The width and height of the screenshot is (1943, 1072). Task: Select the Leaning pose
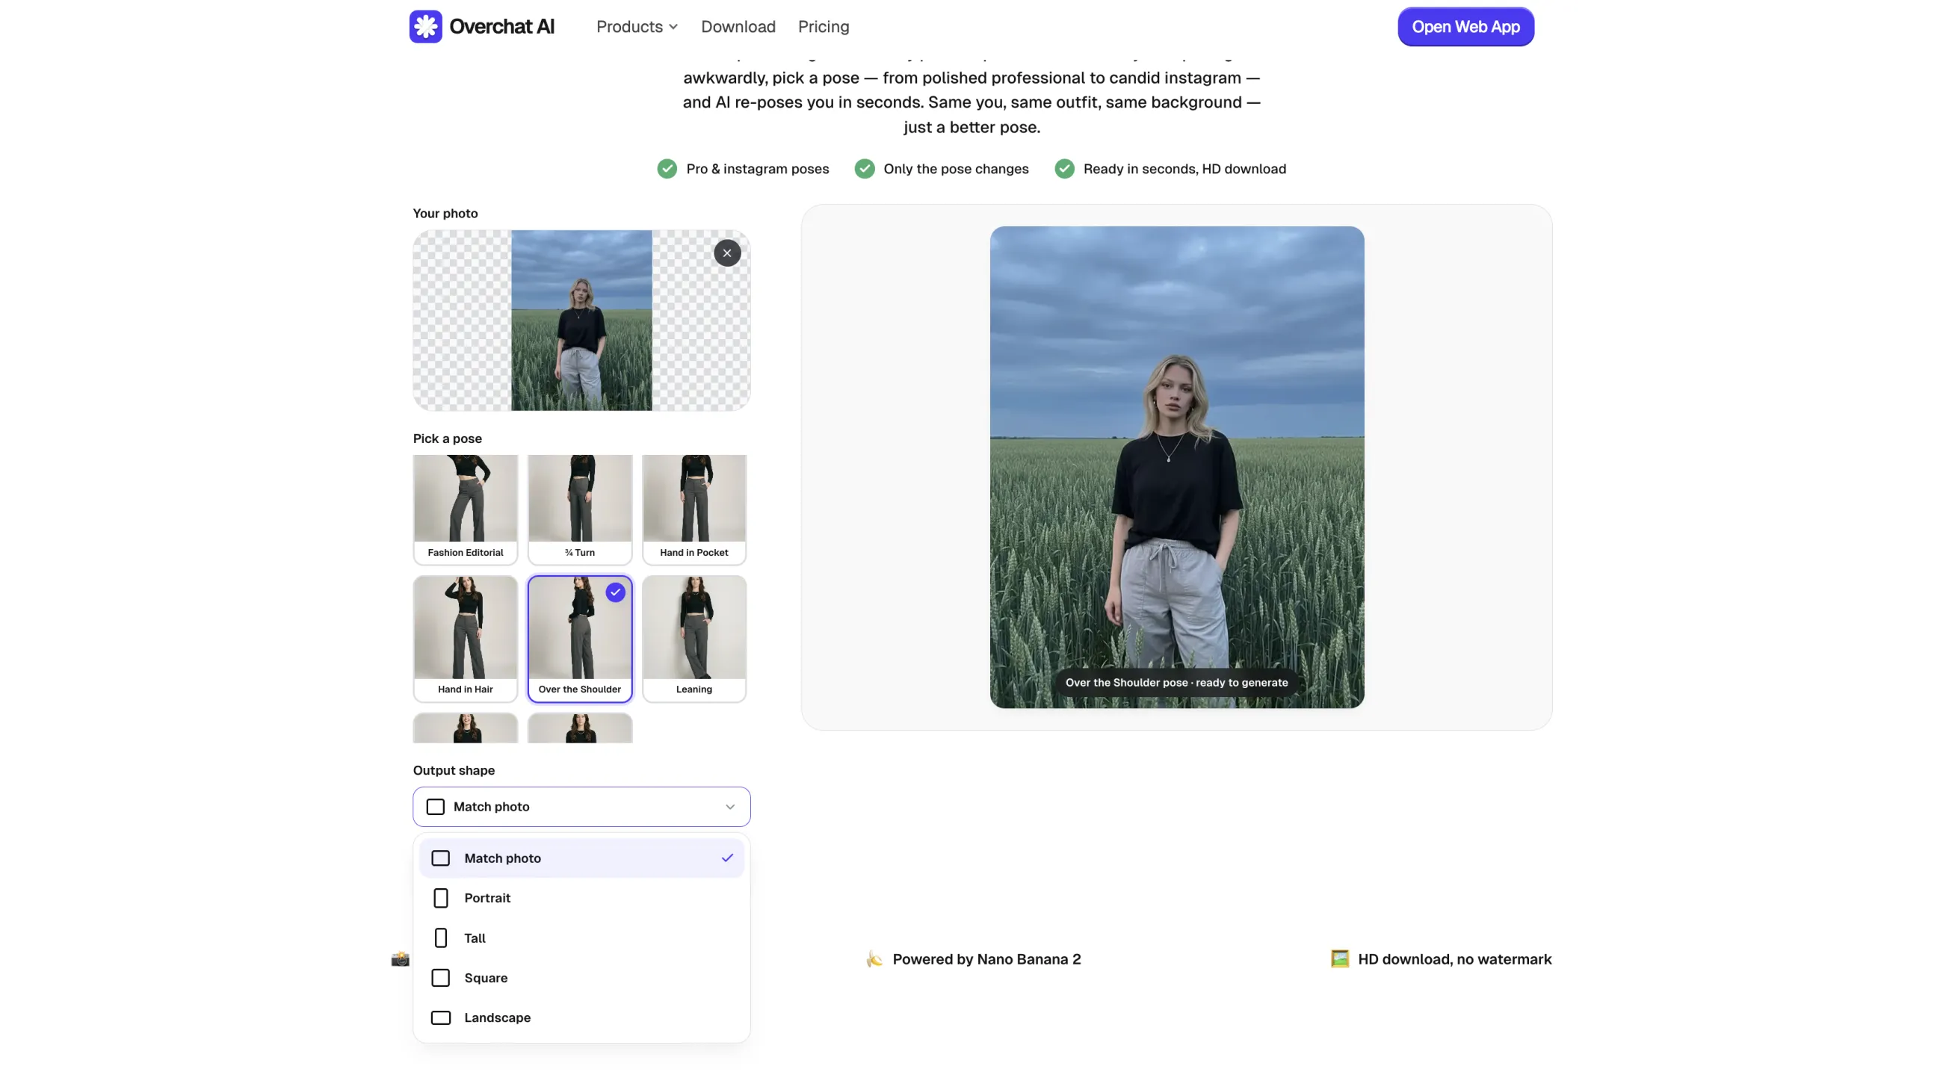(694, 639)
